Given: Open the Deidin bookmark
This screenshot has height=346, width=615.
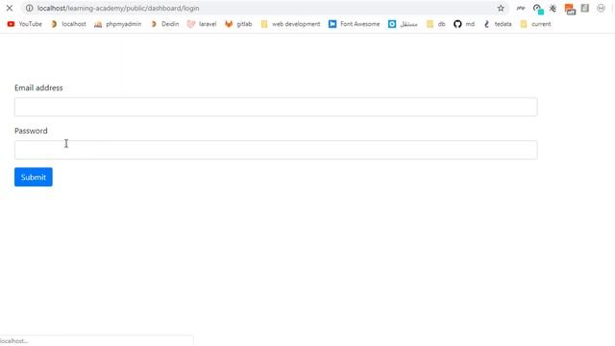Looking at the screenshot, I should click(164, 24).
